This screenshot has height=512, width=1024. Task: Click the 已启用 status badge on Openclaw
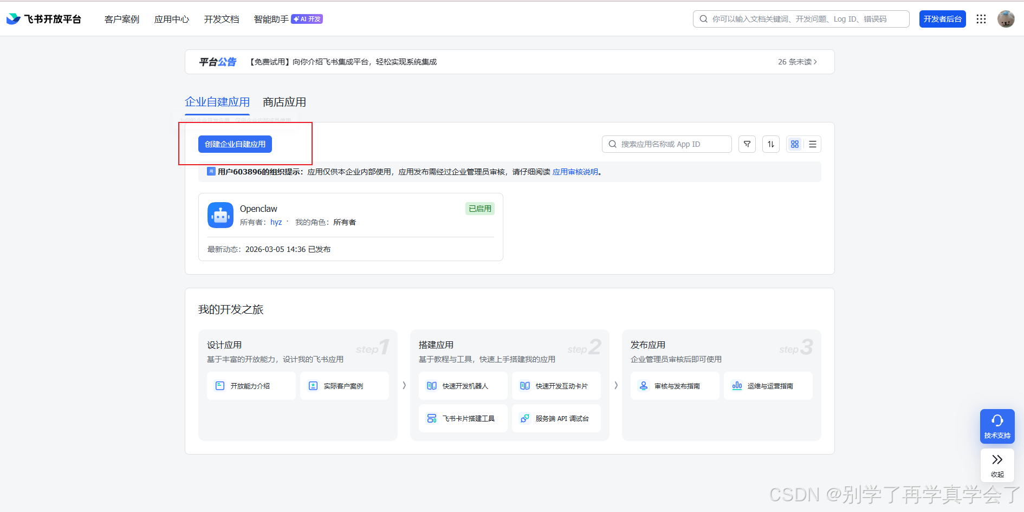tap(479, 208)
